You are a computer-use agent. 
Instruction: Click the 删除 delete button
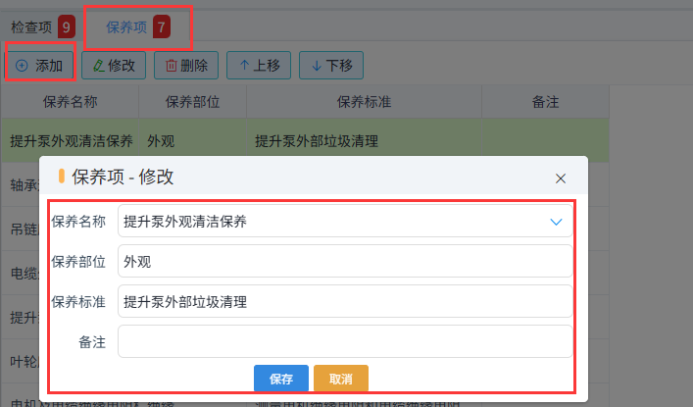186,66
